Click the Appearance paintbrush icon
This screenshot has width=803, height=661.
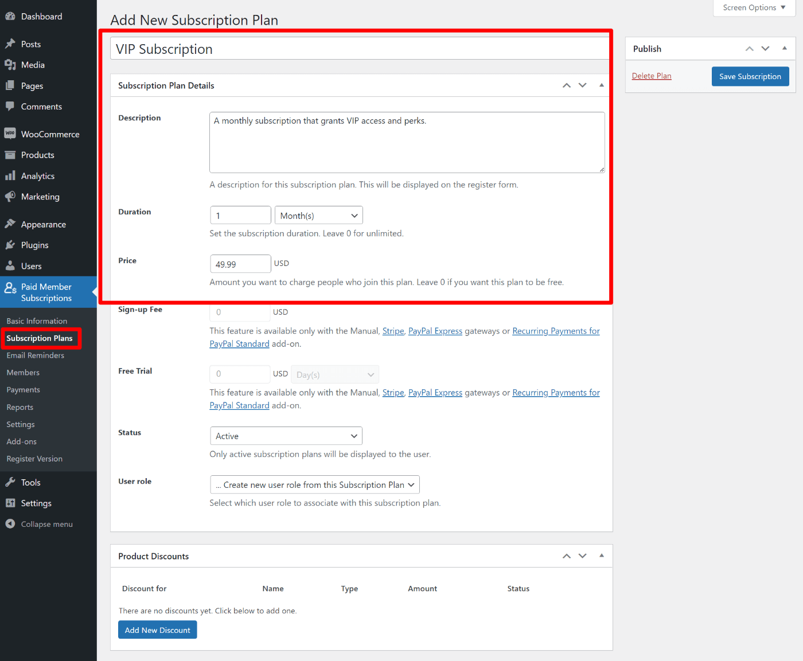(10, 224)
